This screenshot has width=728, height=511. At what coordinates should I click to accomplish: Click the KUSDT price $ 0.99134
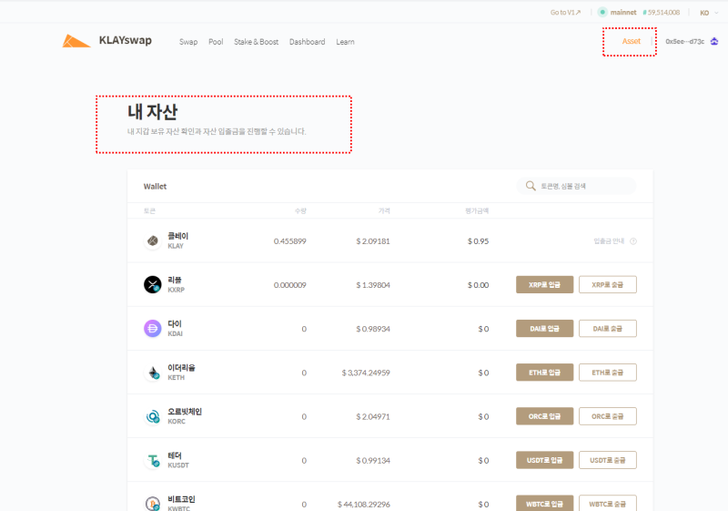[x=373, y=460]
